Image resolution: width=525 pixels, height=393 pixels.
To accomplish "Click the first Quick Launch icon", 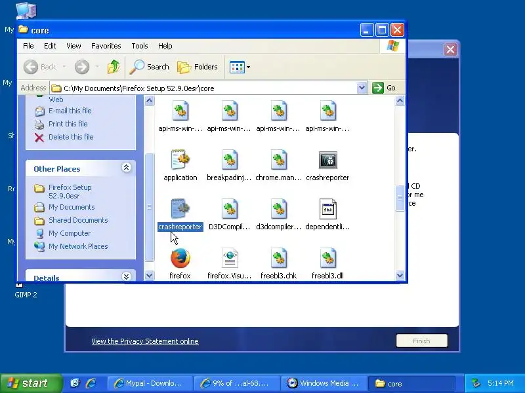I will point(75,383).
